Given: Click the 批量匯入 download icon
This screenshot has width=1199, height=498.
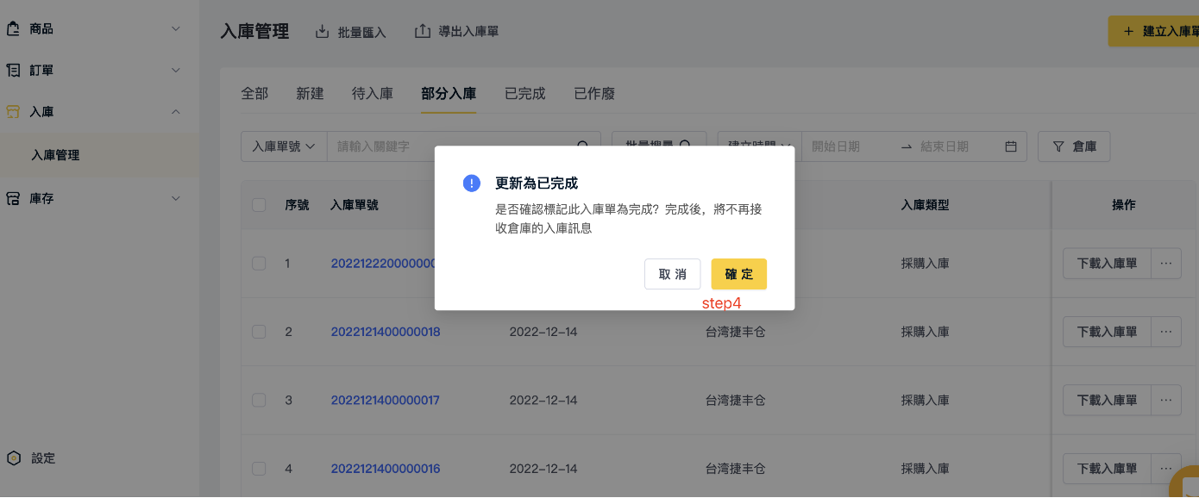Looking at the screenshot, I should coord(323,31).
